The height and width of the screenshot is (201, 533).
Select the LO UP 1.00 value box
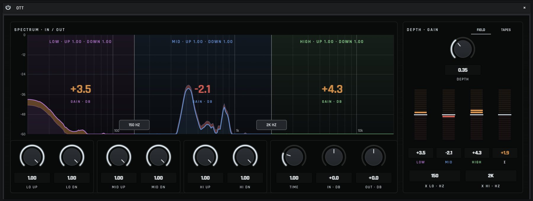(32, 178)
